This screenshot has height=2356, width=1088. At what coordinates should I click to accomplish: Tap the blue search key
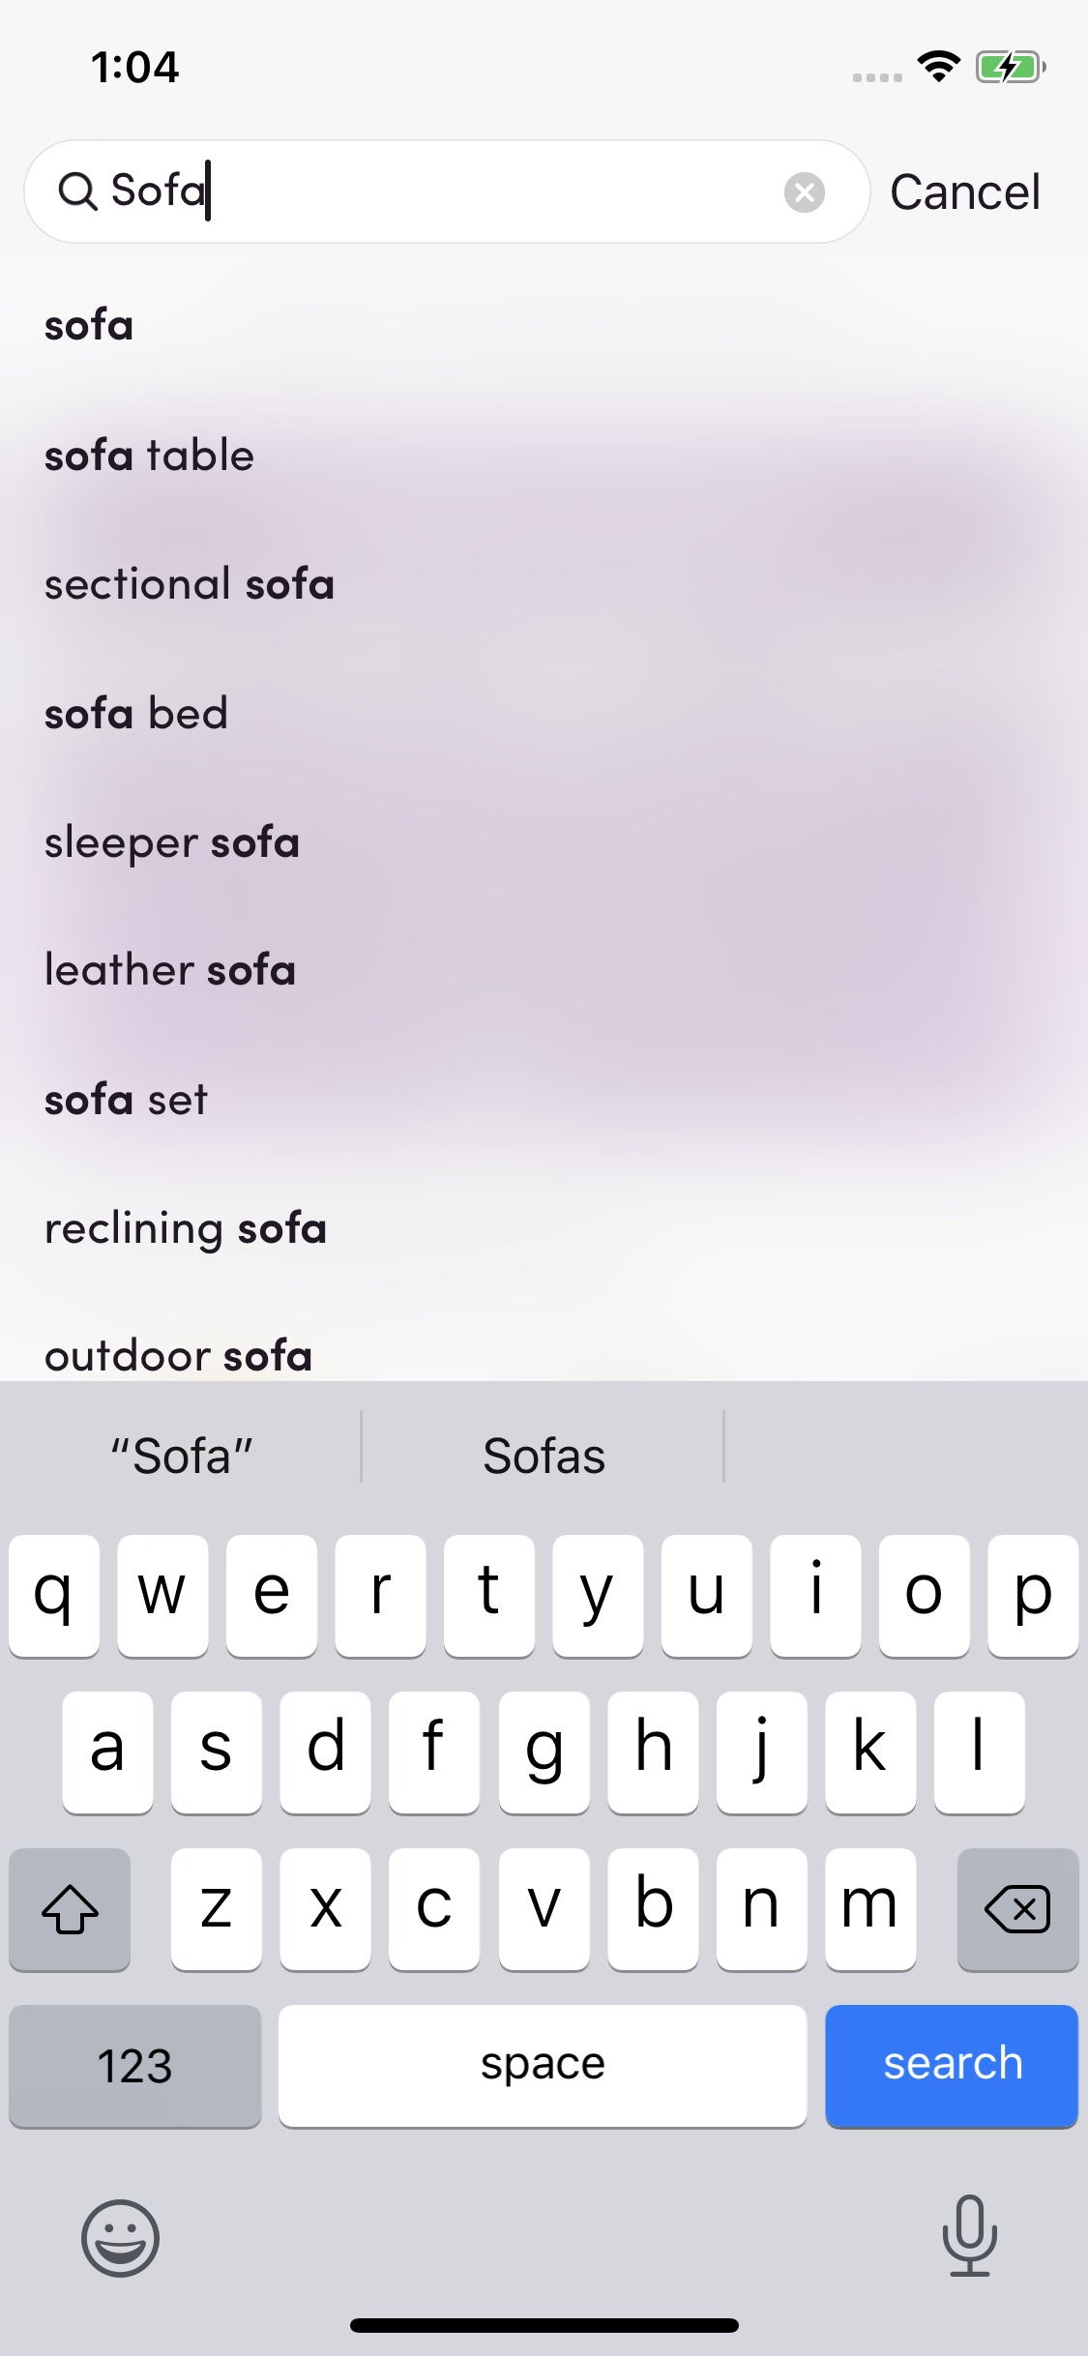(951, 2065)
